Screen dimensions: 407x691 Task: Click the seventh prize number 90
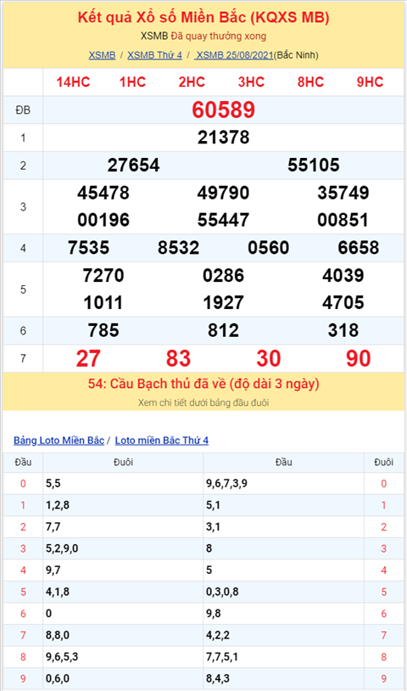(x=359, y=358)
